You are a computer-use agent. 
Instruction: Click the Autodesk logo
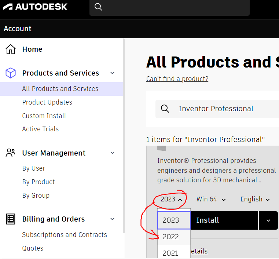tap(36, 7)
